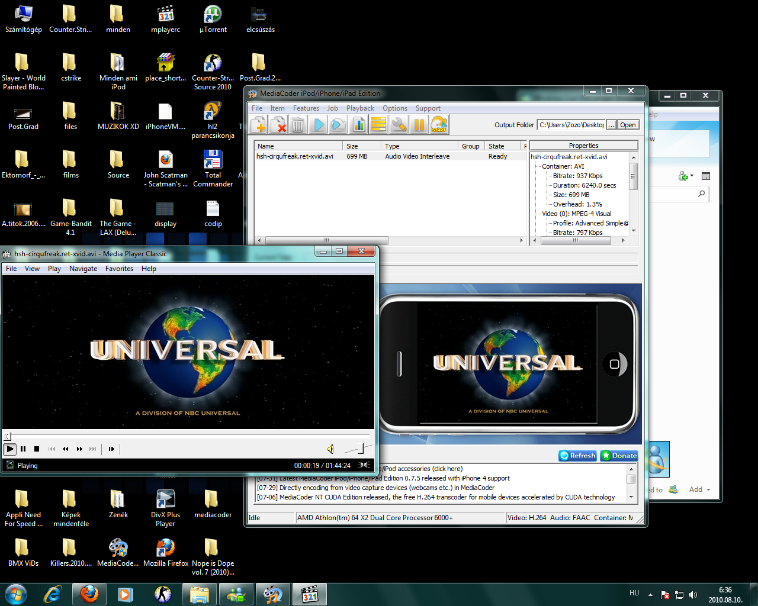Click 'Overhead: 1.3%' property entry

click(x=577, y=204)
